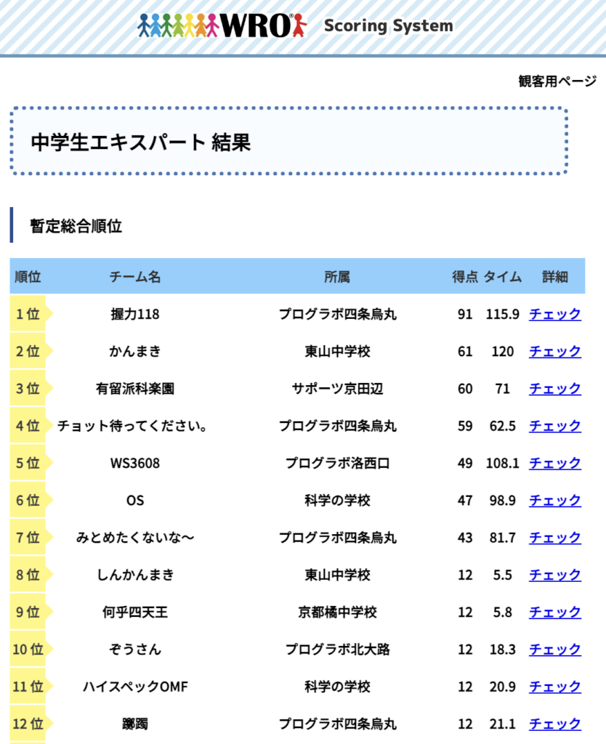
Task: Click チェック link for 有留派科楽園
Action: [x=554, y=389]
